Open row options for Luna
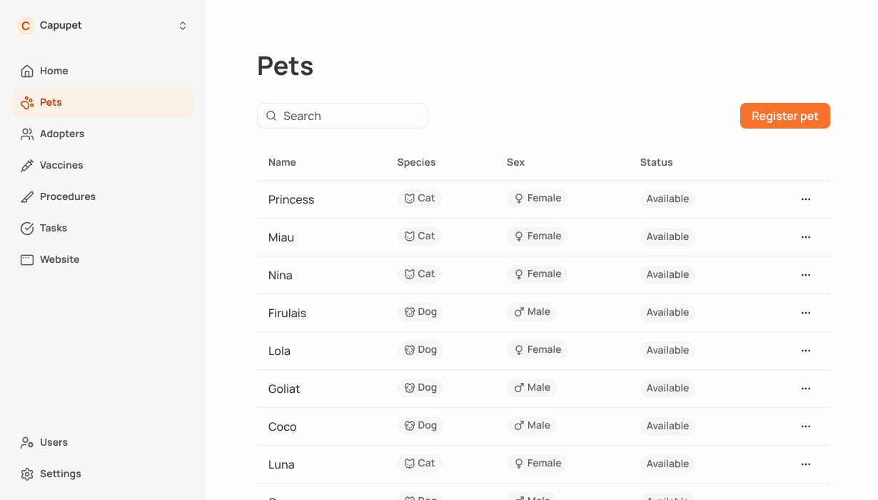Image resolution: width=878 pixels, height=500 pixels. coord(806,464)
